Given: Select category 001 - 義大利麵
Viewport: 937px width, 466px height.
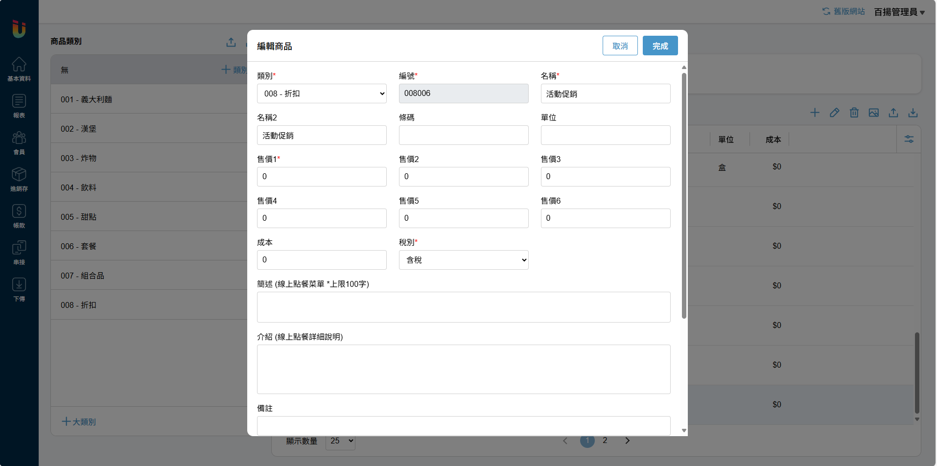Looking at the screenshot, I should (86, 99).
